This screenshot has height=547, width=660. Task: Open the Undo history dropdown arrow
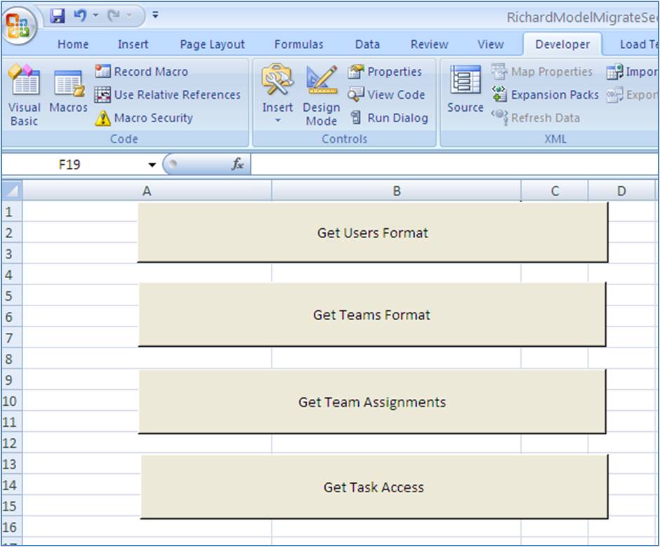click(95, 15)
